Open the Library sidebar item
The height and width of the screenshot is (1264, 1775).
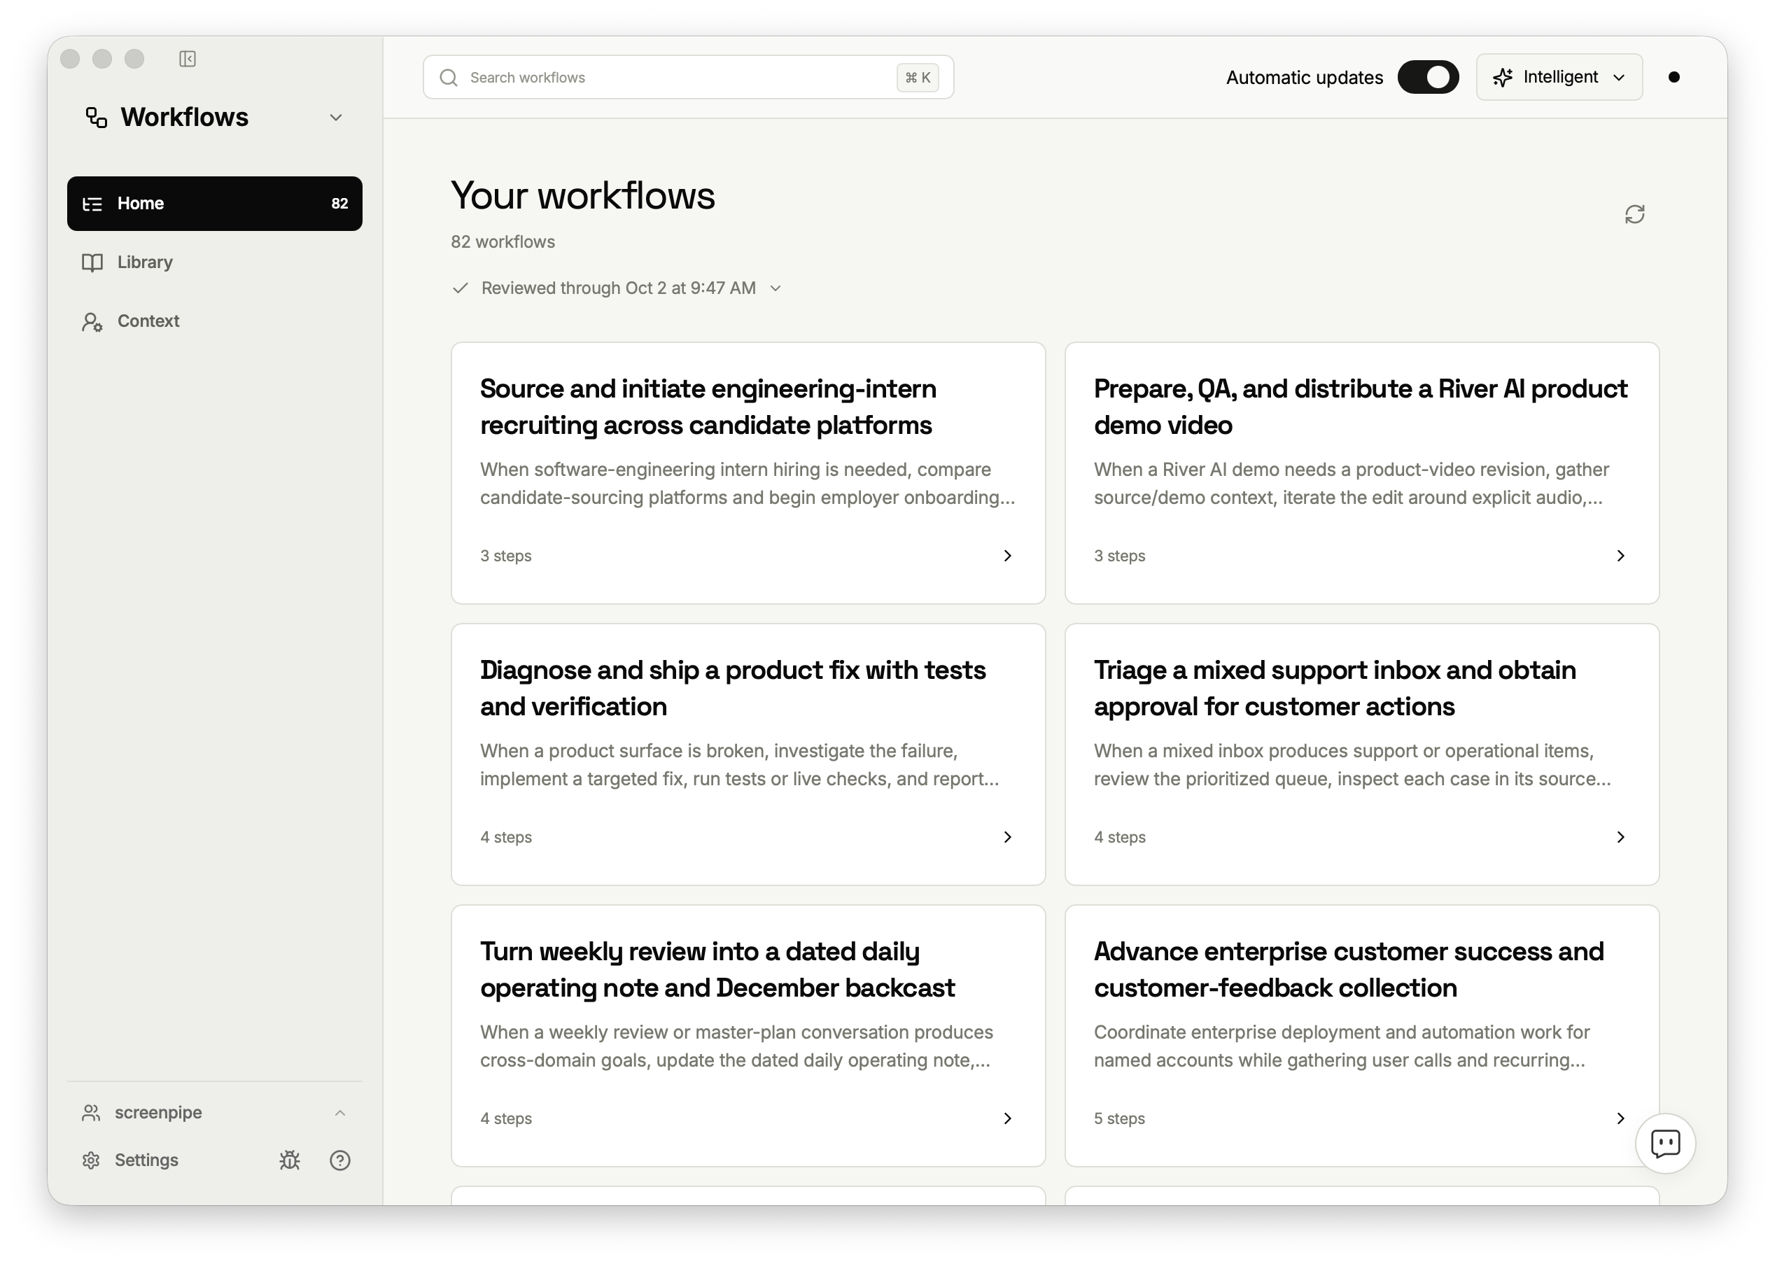coord(215,262)
